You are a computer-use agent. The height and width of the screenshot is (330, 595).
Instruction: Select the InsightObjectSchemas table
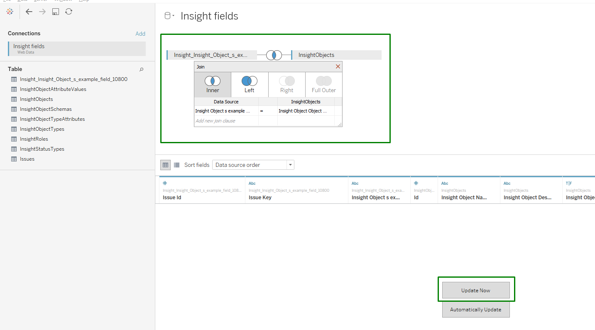point(46,109)
